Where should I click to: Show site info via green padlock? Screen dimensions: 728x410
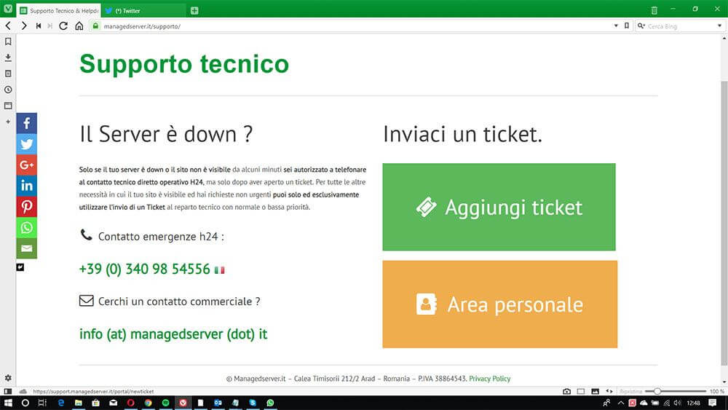pyautogui.click(x=95, y=26)
